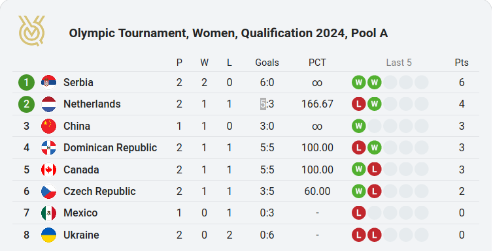Viewport: 493px width, 251px height.
Task: Click the Canada maple leaf flag
Action: pyautogui.click(x=49, y=170)
